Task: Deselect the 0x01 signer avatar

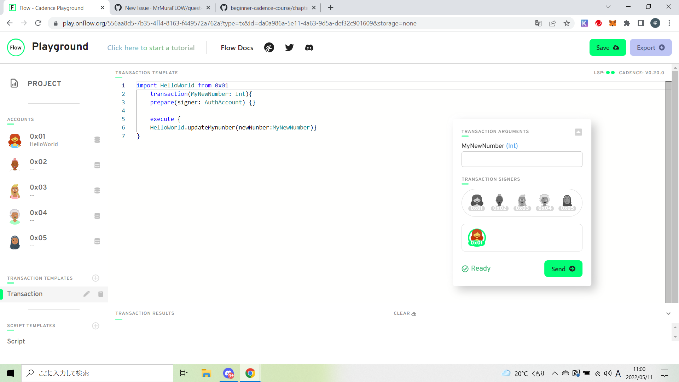Action: 476,237
